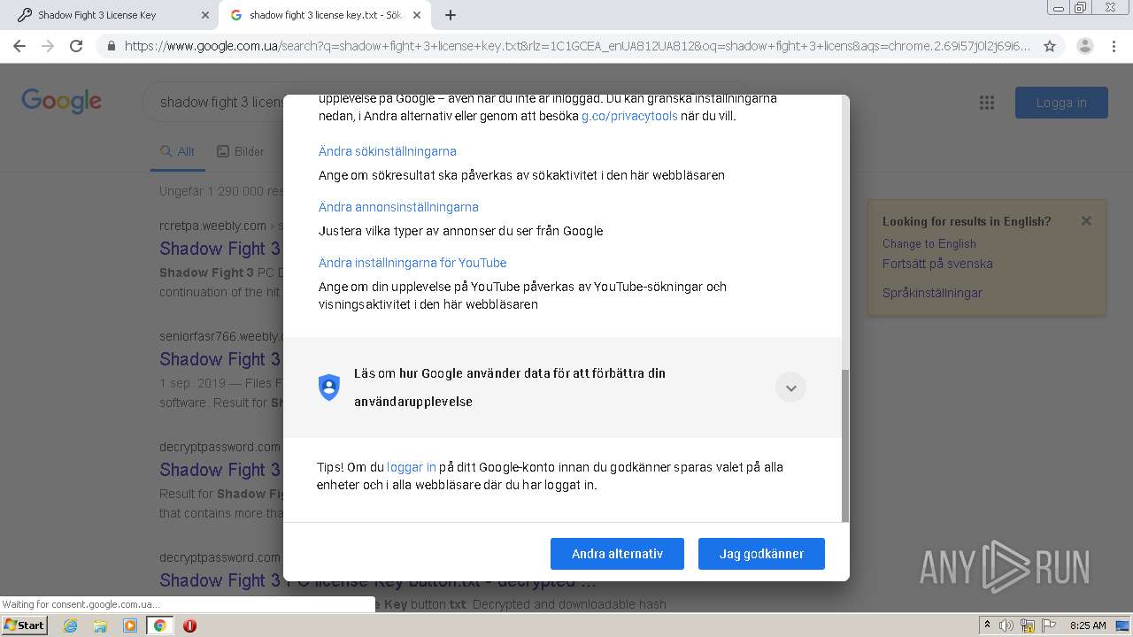Viewport: 1133px width, 637px height.
Task: Click first Shadow Fight 3 result from rcretpa.weebly.com
Action: [x=220, y=249]
